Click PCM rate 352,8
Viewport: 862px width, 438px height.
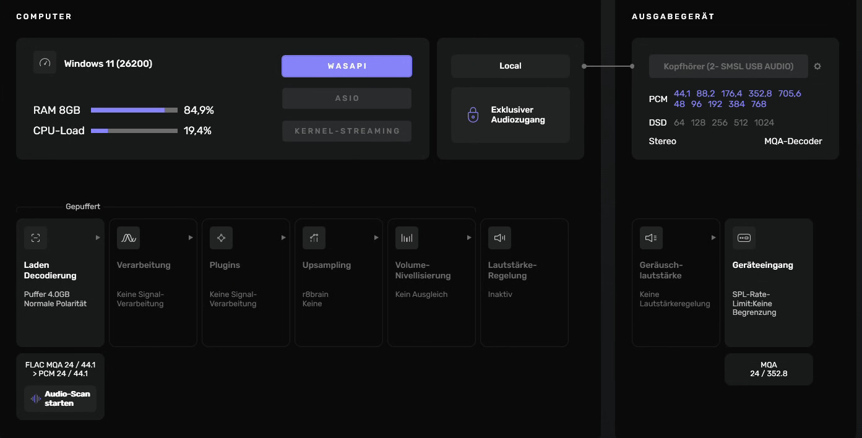pos(760,93)
